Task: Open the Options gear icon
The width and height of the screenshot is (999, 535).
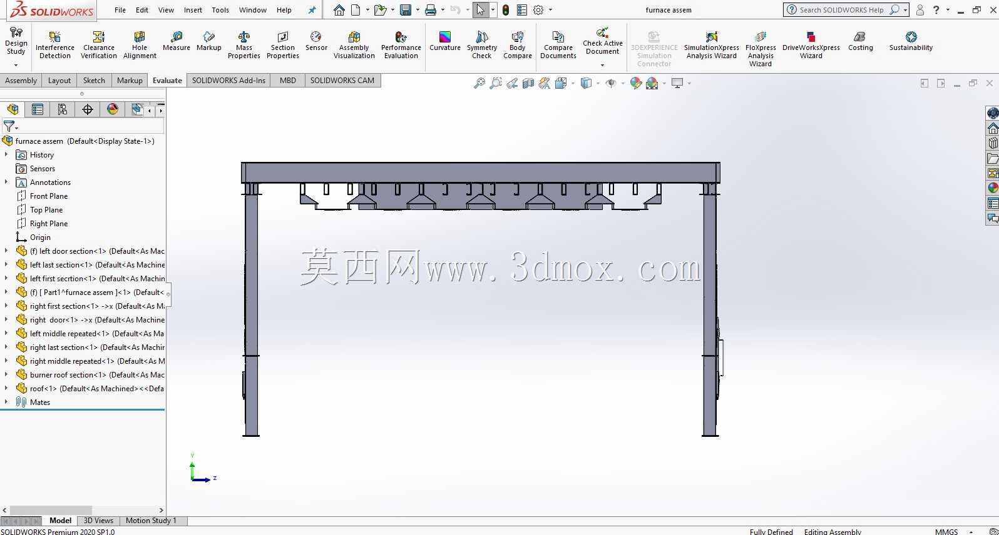Action: [x=538, y=10]
